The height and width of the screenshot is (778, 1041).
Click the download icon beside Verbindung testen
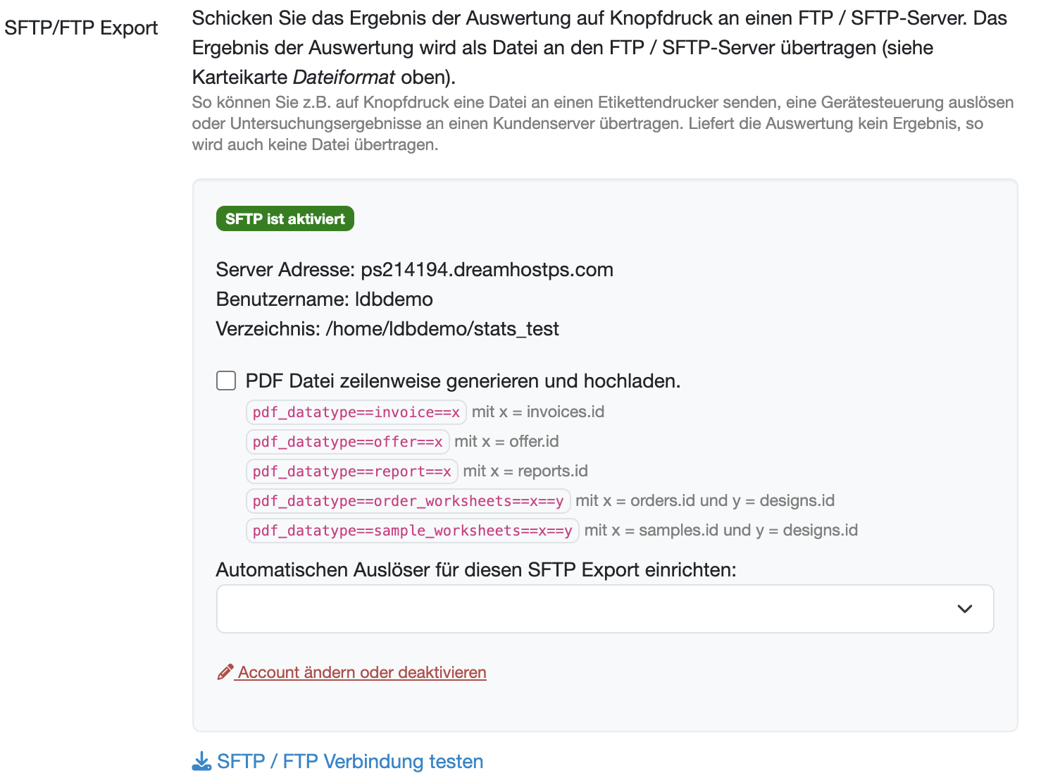[201, 761]
